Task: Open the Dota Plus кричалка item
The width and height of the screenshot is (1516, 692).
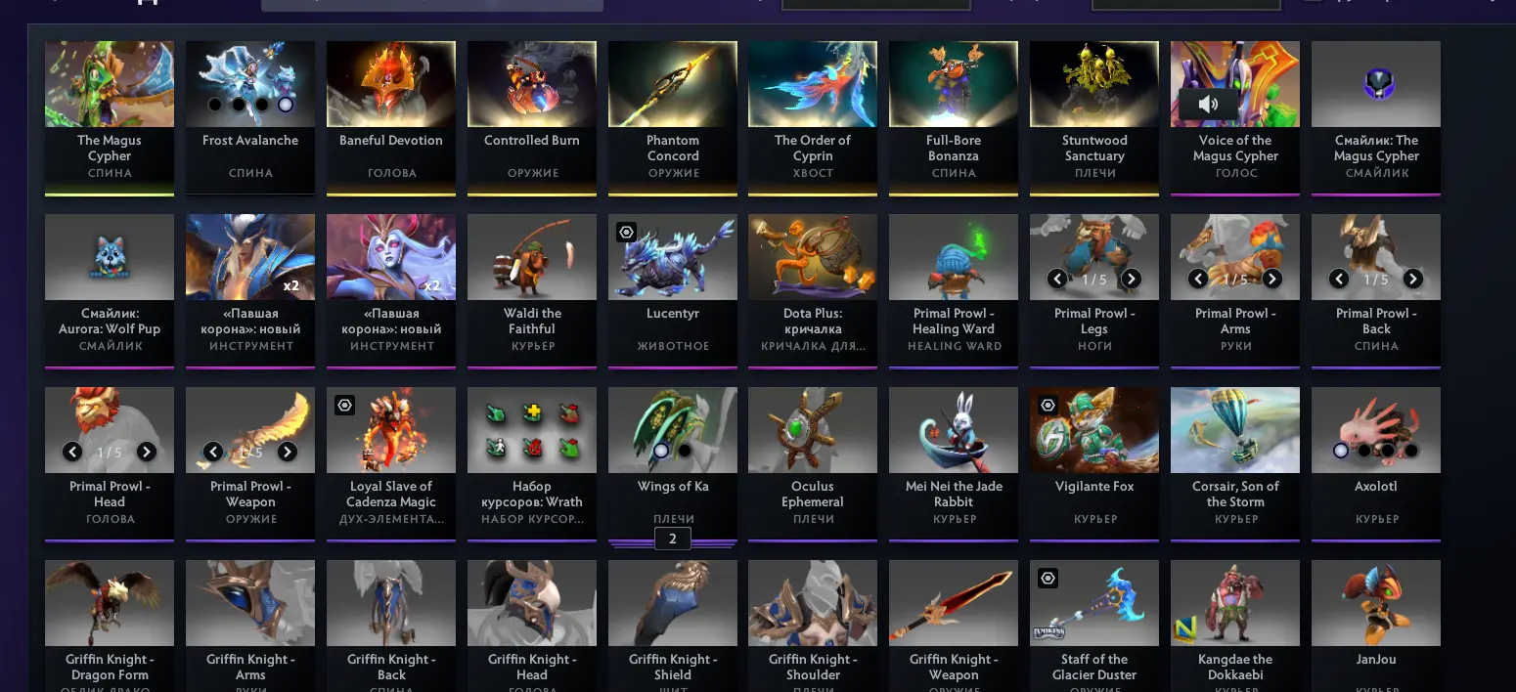Action: point(813,290)
